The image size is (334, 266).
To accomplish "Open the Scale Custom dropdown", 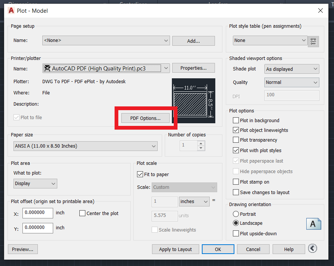I will pos(184,187).
